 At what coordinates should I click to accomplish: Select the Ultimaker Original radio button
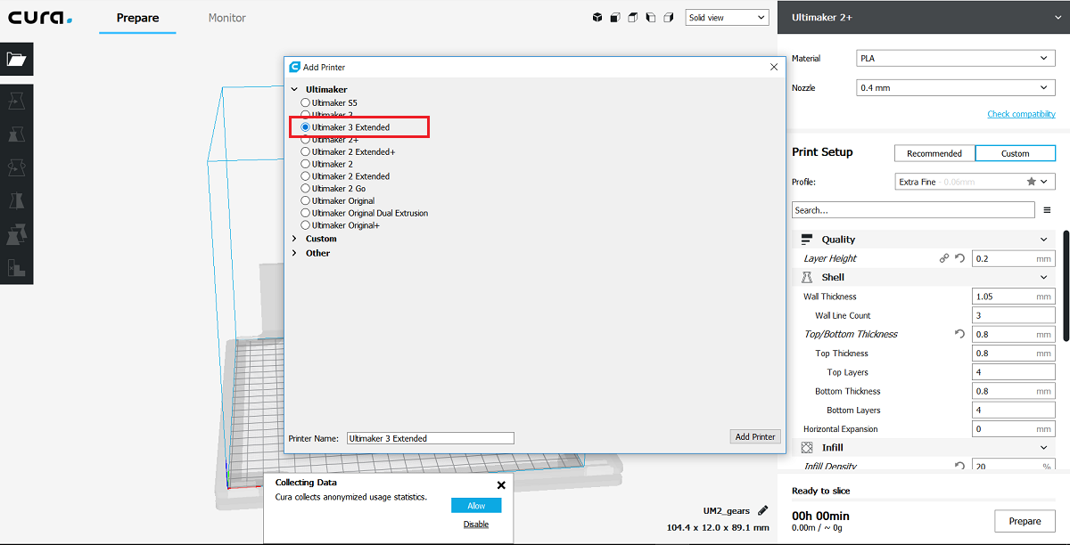[306, 201]
